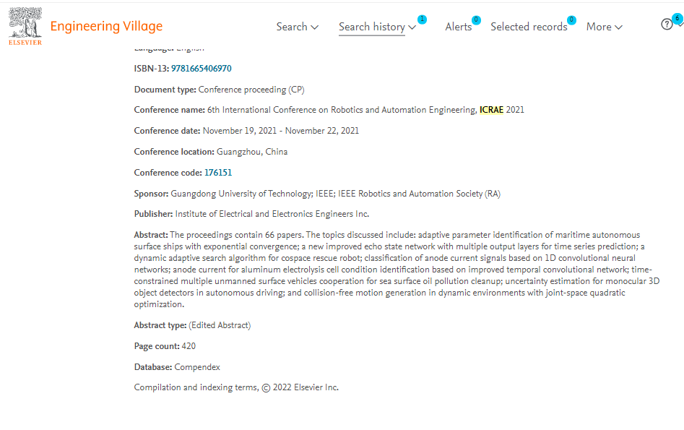Expand the Search menu chevron
The width and height of the screenshot is (684, 430).
(x=314, y=27)
